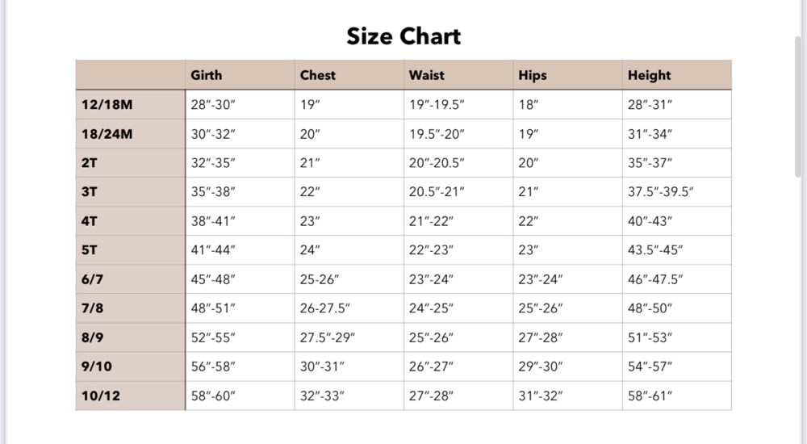Select the 2T size row label

(89, 163)
